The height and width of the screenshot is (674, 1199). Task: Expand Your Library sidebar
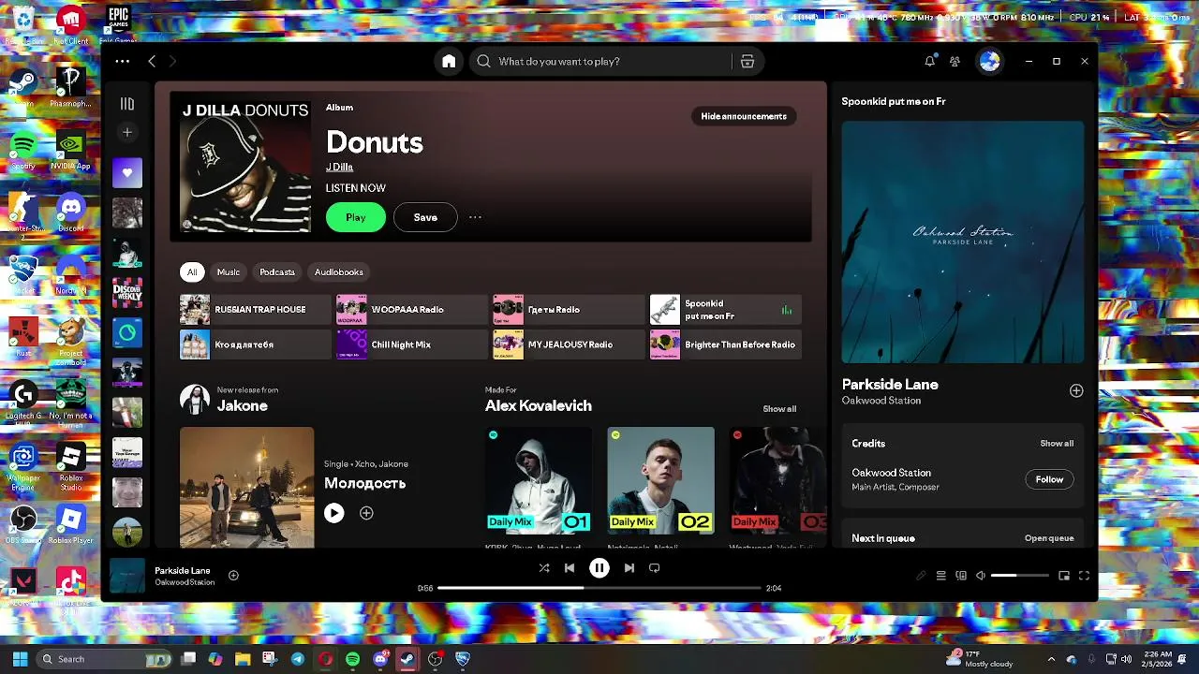(127, 104)
